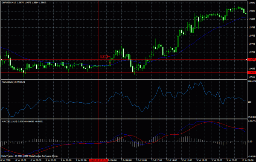The height and width of the screenshot is (162, 256).
Task: Click the 100 level on Momentum scale
Action: click(250, 102)
